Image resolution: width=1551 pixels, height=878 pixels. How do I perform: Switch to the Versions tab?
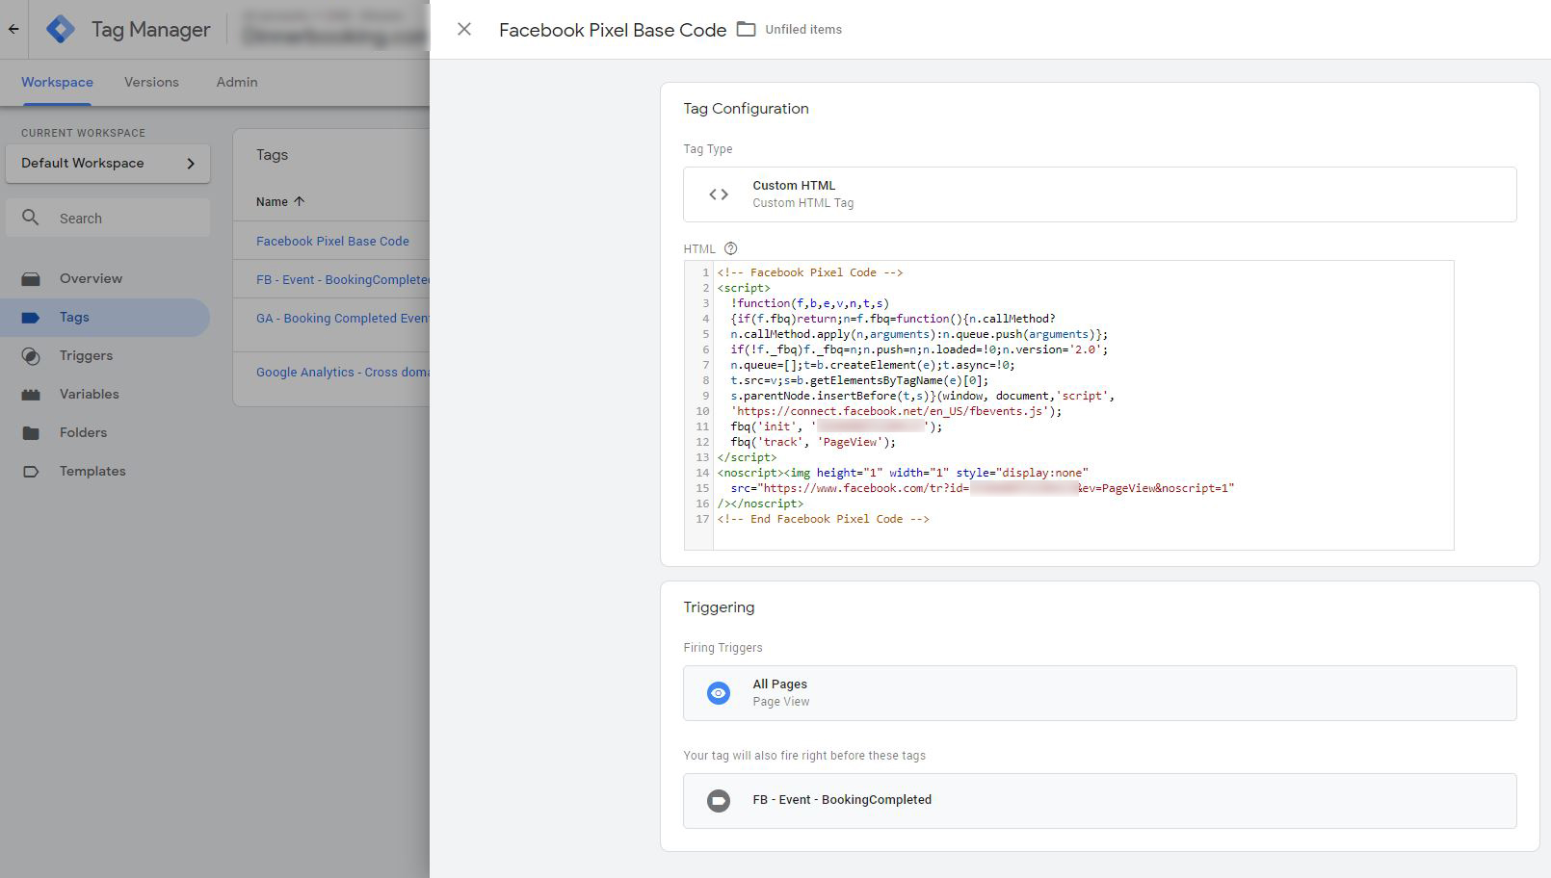pyautogui.click(x=151, y=82)
